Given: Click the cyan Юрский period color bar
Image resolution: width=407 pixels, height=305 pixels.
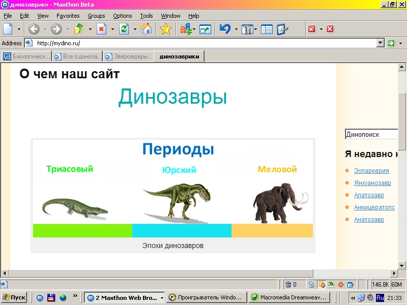Looking at the screenshot, I should coord(182,230).
